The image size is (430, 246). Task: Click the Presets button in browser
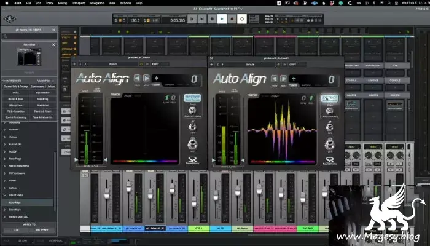[29, 73]
